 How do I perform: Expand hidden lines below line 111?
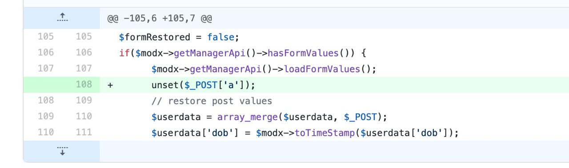coord(62,151)
